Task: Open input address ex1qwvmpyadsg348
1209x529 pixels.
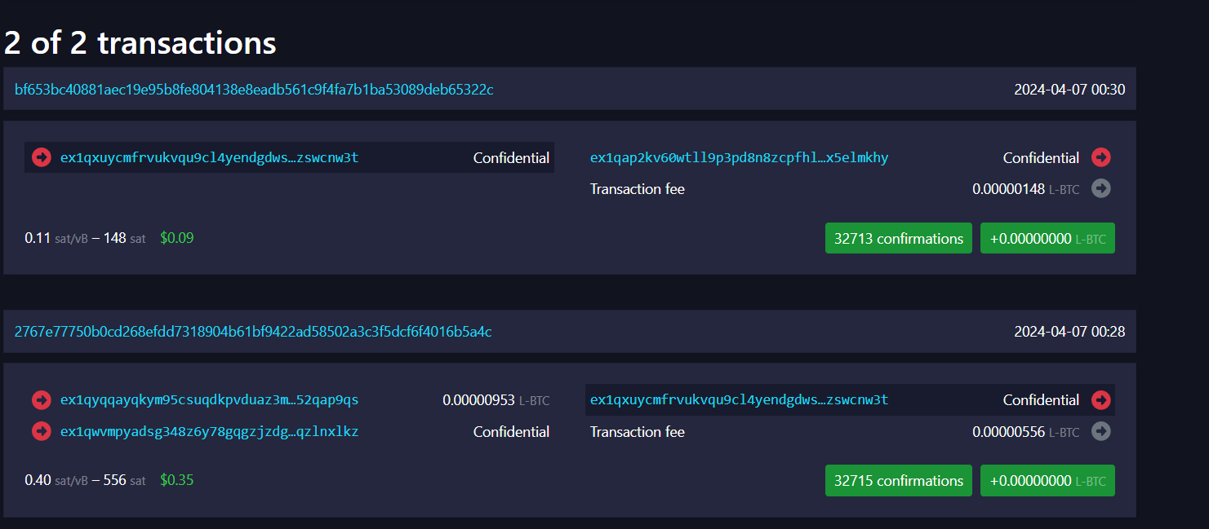Action: pyautogui.click(x=209, y=431)
